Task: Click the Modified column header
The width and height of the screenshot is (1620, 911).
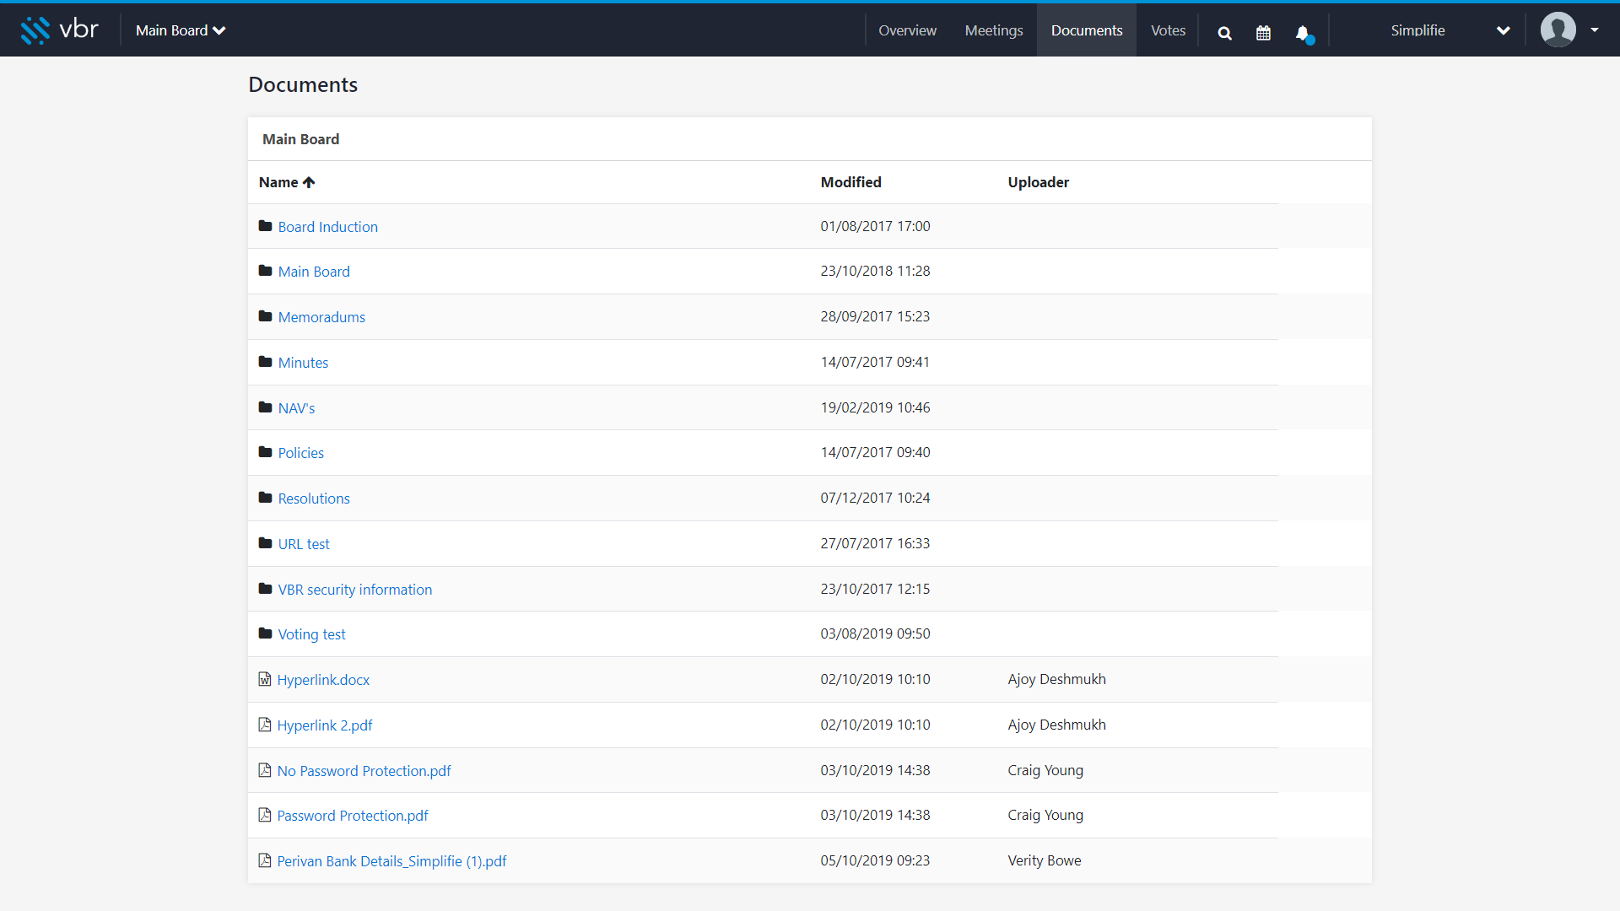Action: [850, 182]
